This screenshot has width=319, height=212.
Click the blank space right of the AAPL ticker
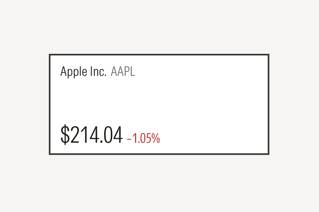coord(199,72)
